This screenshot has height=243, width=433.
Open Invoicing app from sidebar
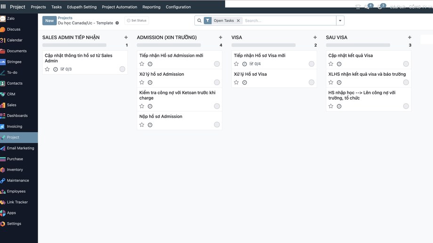19,126
